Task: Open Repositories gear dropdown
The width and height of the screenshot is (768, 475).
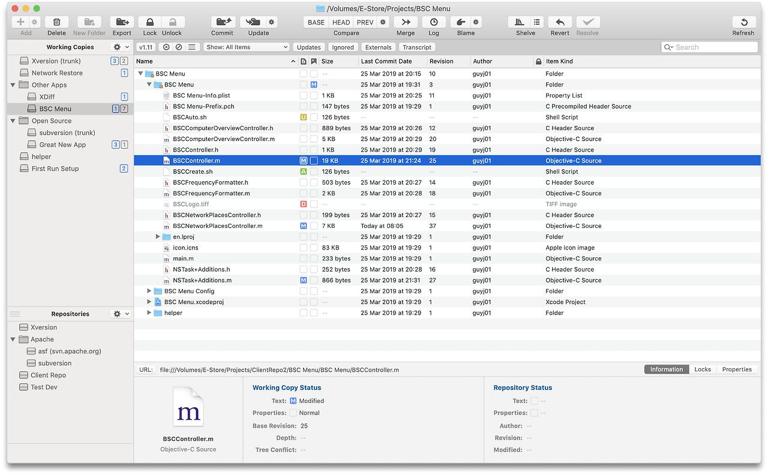Action: click(121, 314)
